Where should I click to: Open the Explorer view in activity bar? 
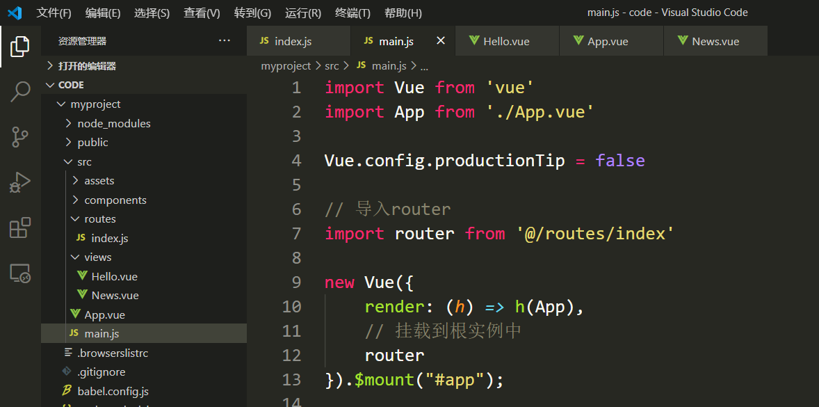[x=20, y=47]
